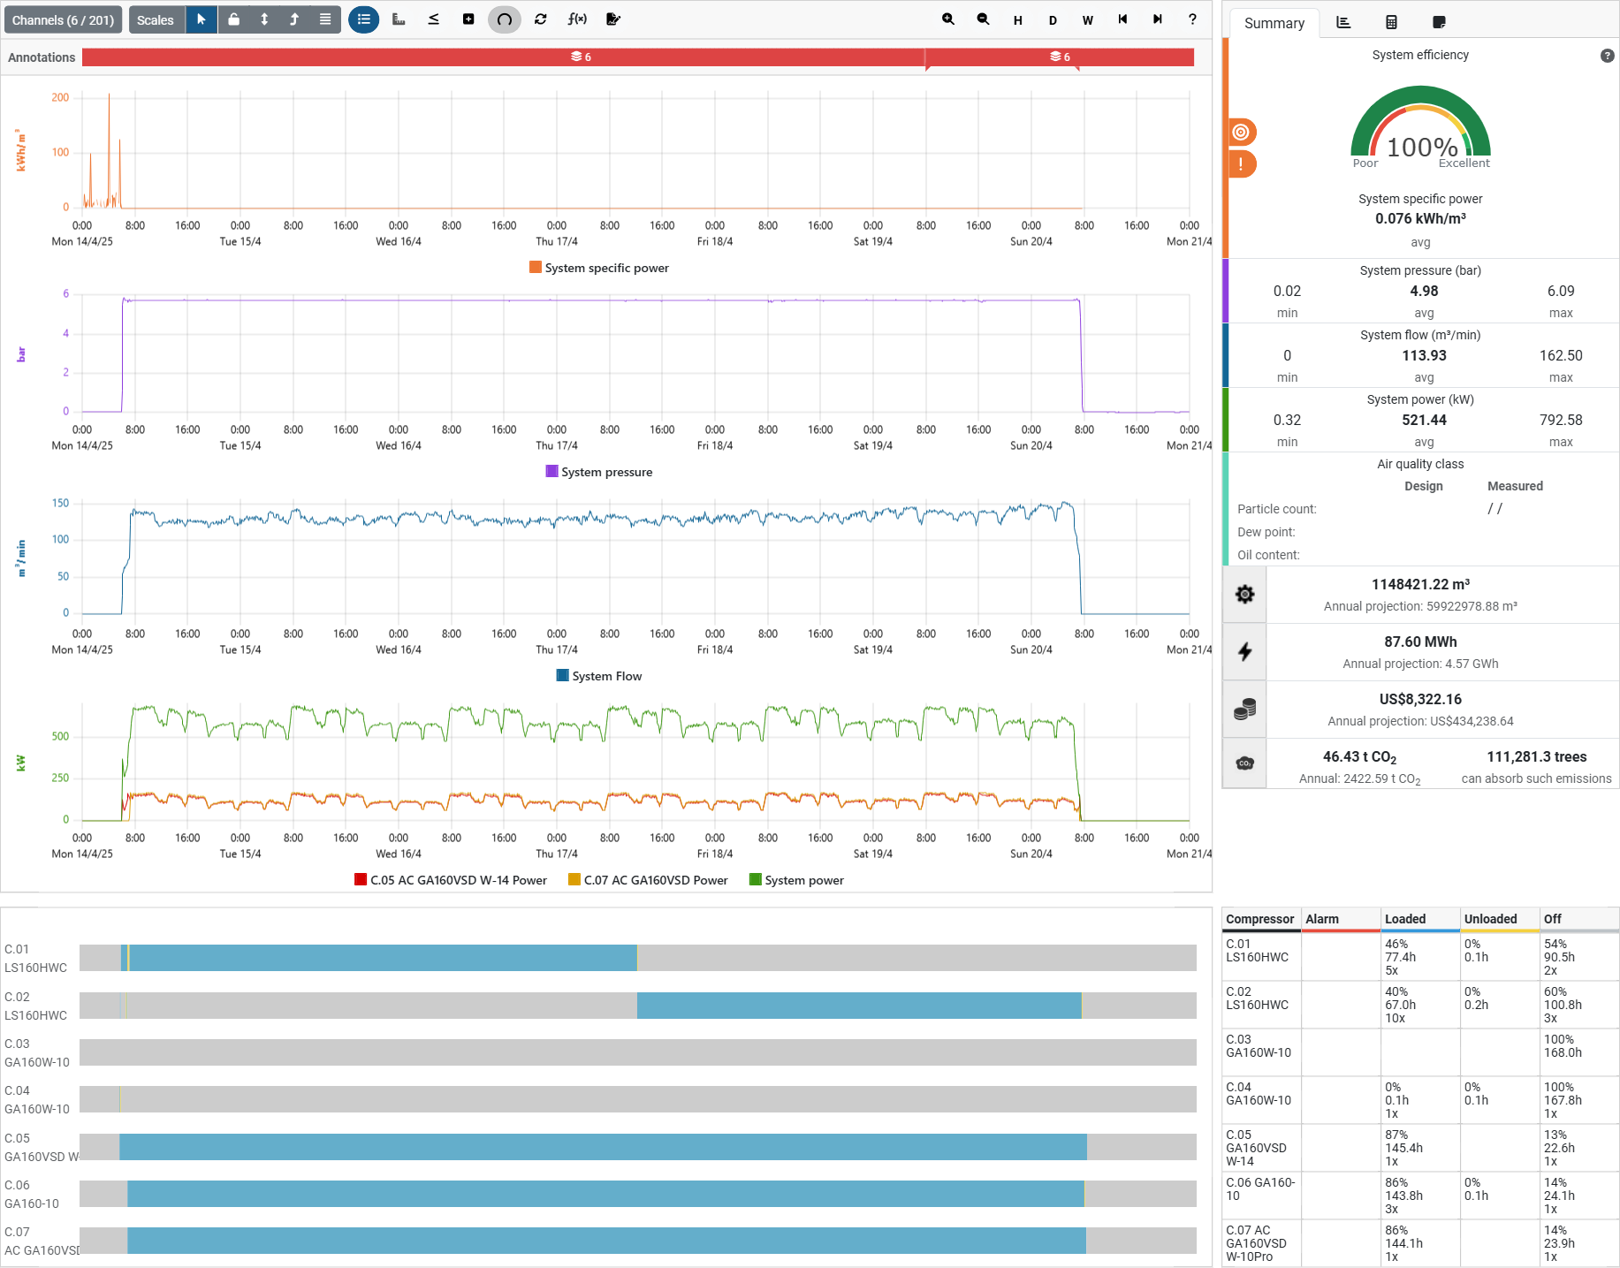Image resolution: width=1620 pixels, height=1268 pixels.
Task: Open the Channels (6 / 201) selector
Action: click(x=63, y=19)
